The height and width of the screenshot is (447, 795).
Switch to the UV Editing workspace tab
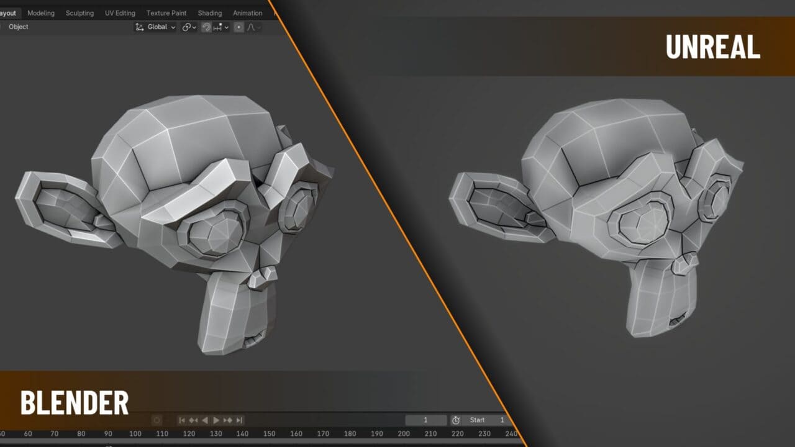coord(120,13)
